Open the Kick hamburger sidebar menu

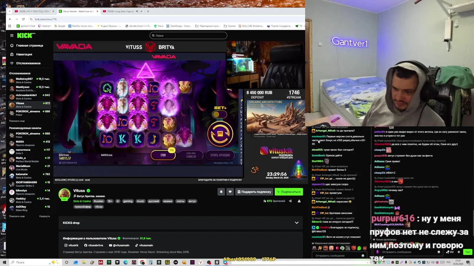(x=12, y=35)
